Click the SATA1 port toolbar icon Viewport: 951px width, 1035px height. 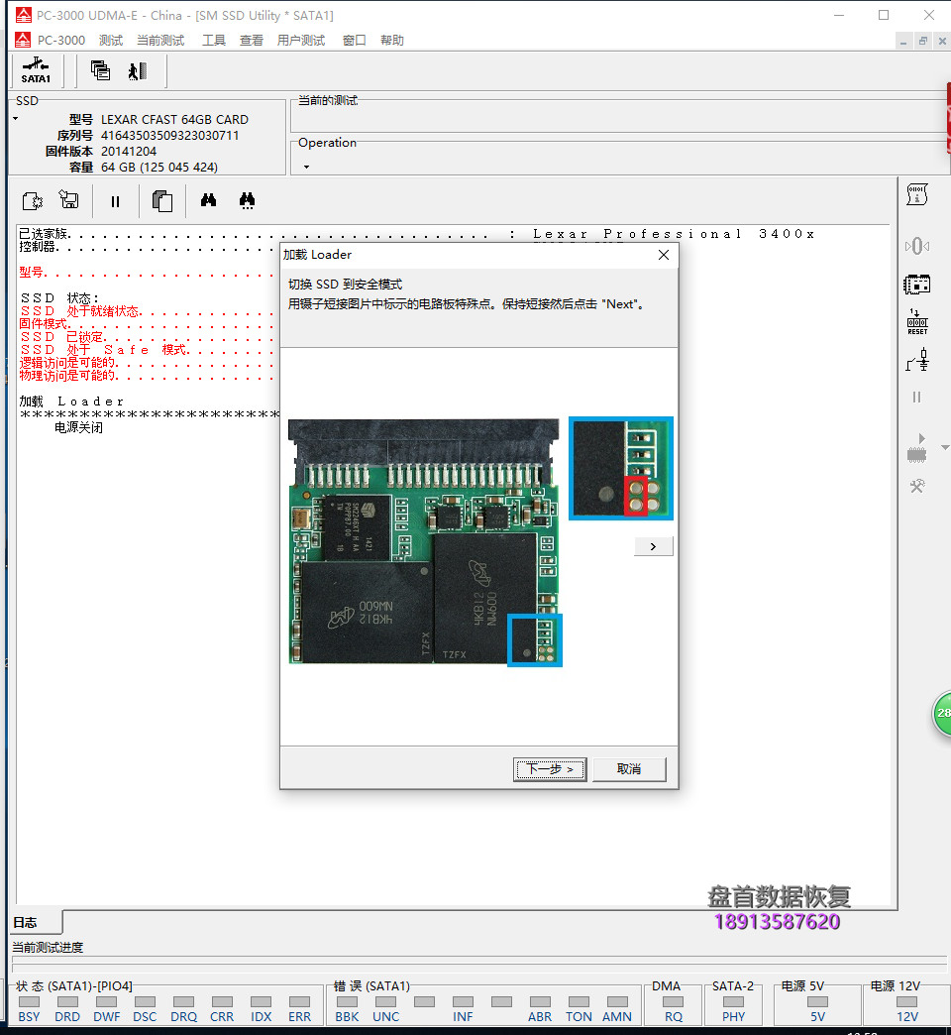pos(36,70)
